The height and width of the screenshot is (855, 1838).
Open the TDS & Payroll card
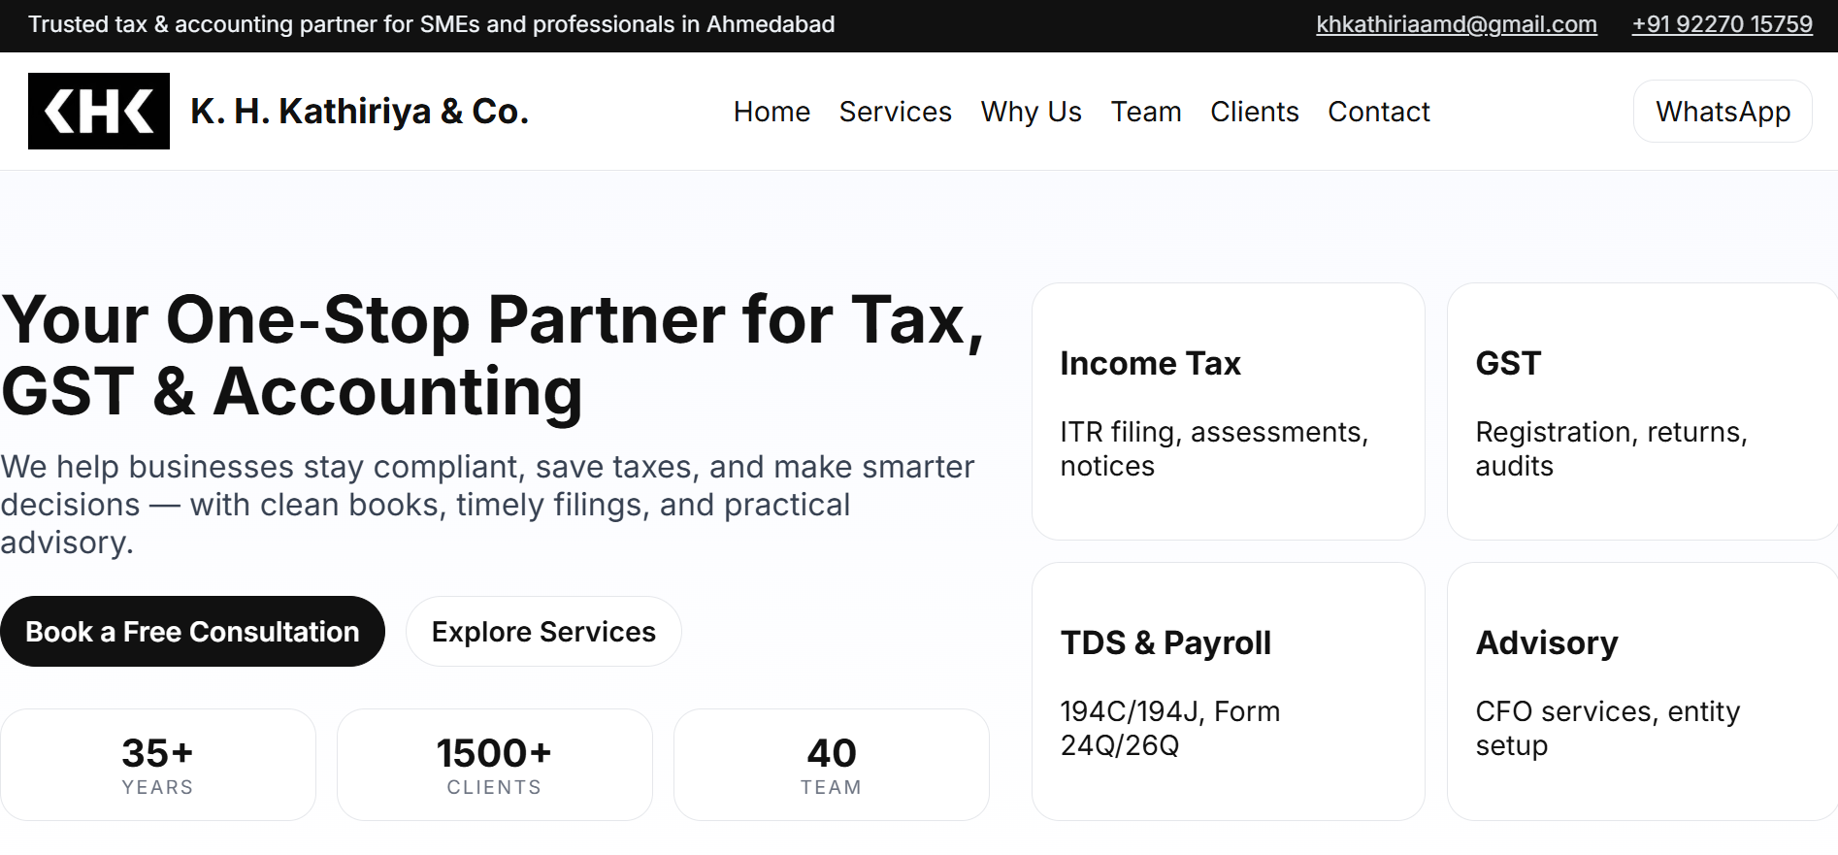(x=1228, y=691)
